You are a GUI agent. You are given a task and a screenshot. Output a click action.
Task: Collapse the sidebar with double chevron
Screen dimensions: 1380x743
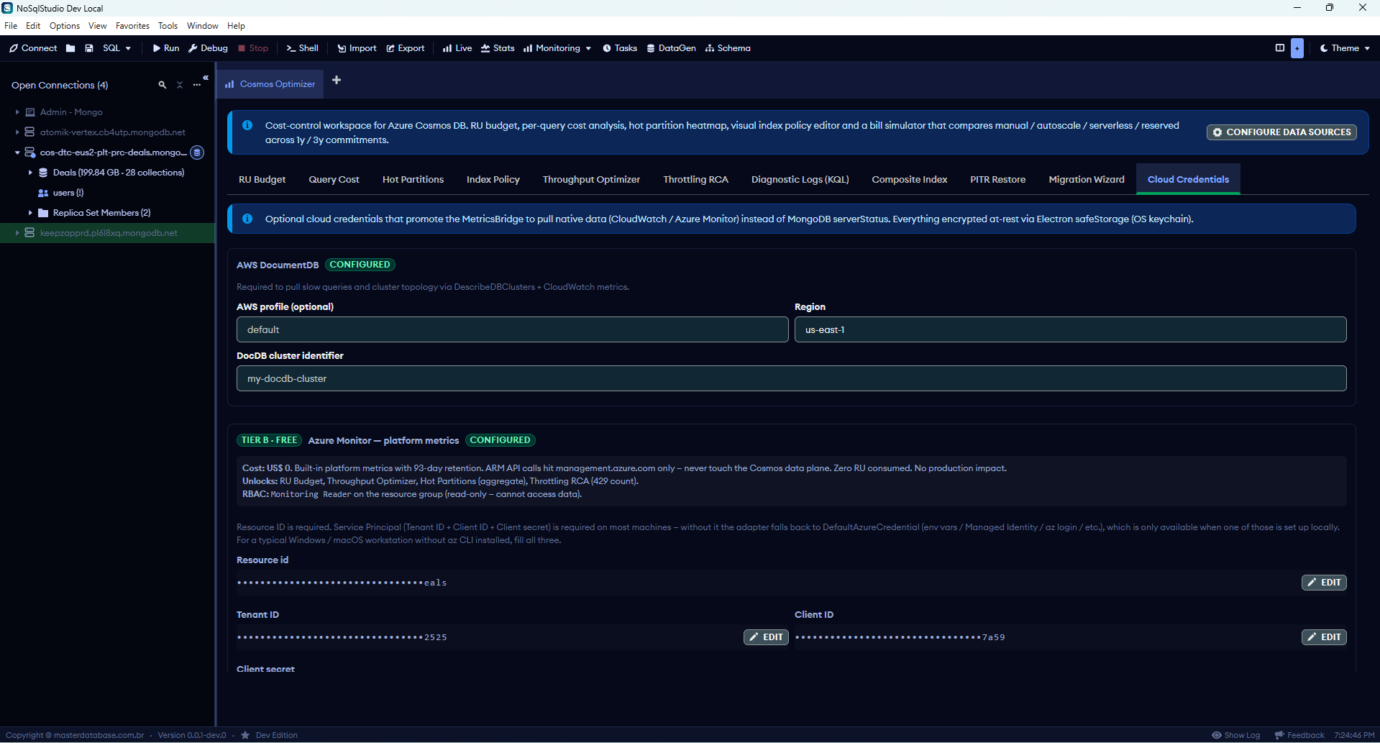(206, 77)
